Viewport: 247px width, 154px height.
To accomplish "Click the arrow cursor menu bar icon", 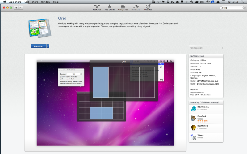I will 163,2.
